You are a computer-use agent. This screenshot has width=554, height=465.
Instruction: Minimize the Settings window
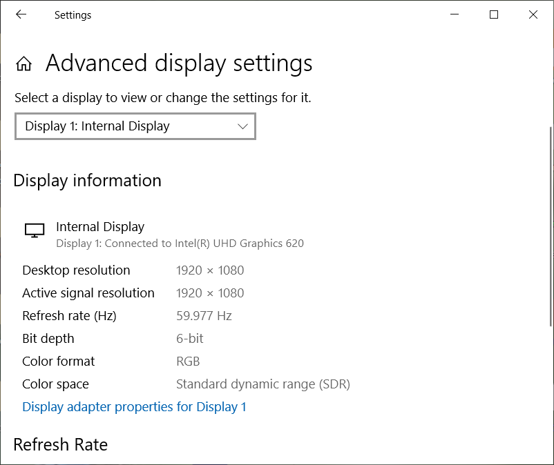455,14
